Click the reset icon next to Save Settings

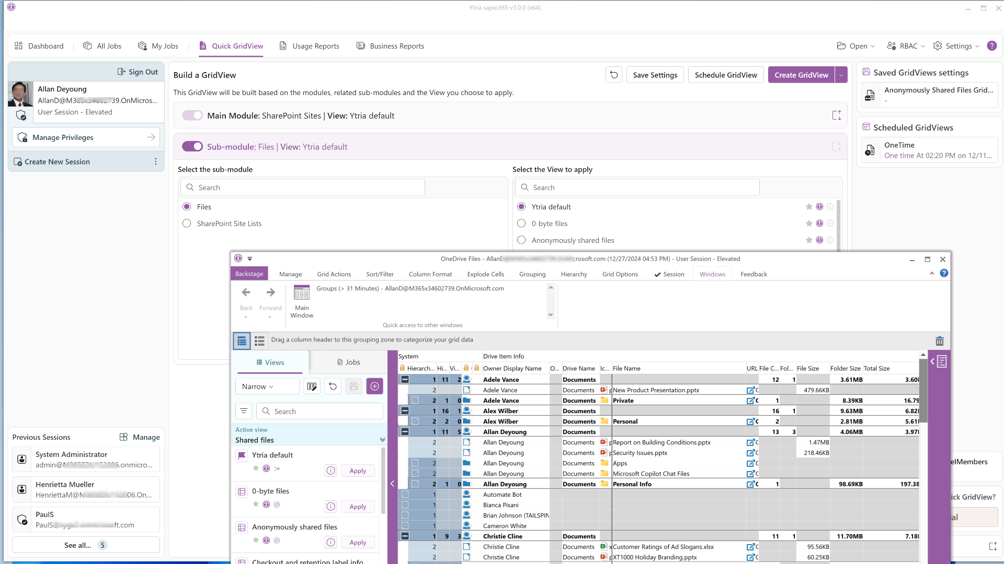[614, 75]
